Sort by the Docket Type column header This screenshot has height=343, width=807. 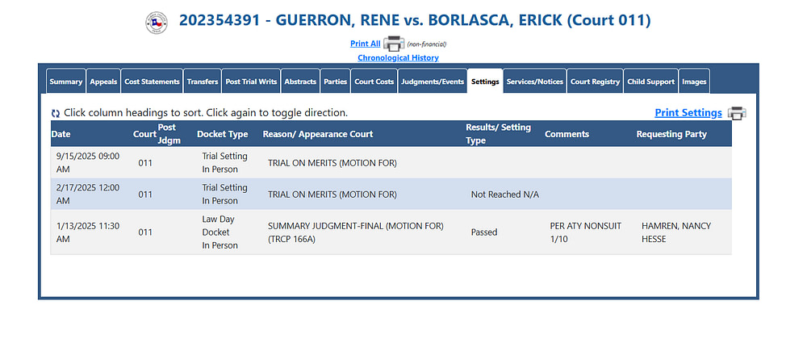pyautogui.click(x=223, y=134)
